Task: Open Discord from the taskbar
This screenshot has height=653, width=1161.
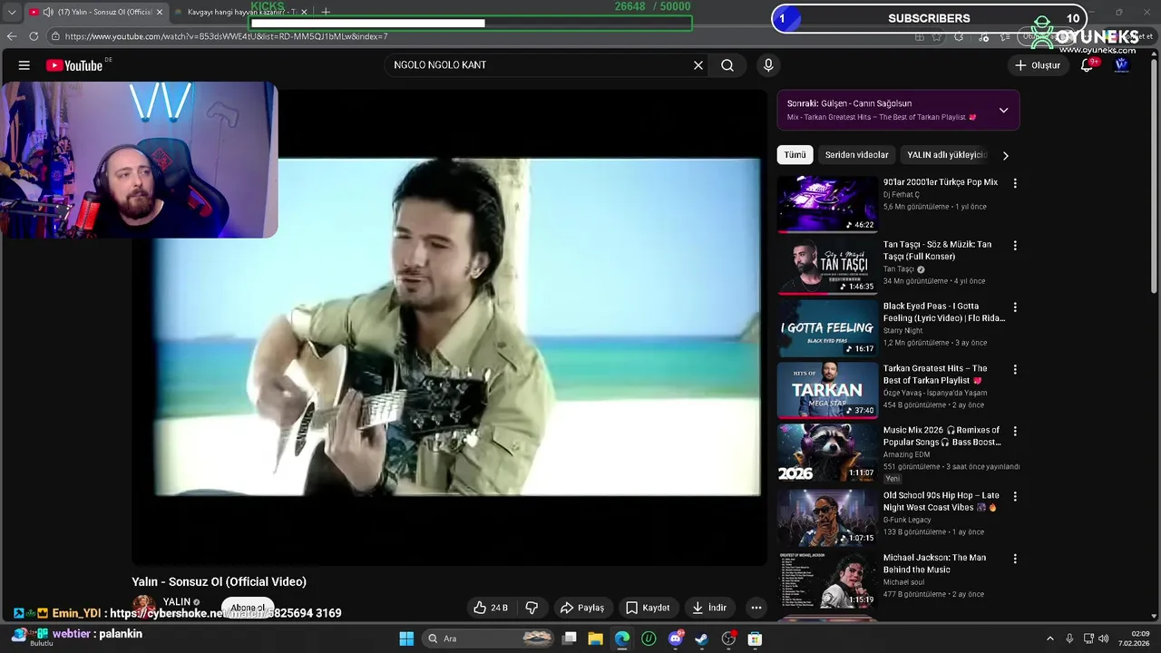Action: pyautogui.click(x=675, y=638)
